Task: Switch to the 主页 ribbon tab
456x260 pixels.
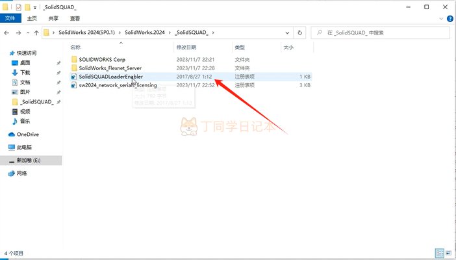Action: click(32, 18)
